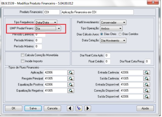Open the Tipo Frequência dropdown

pyautogui.click(x=46, y=22)
